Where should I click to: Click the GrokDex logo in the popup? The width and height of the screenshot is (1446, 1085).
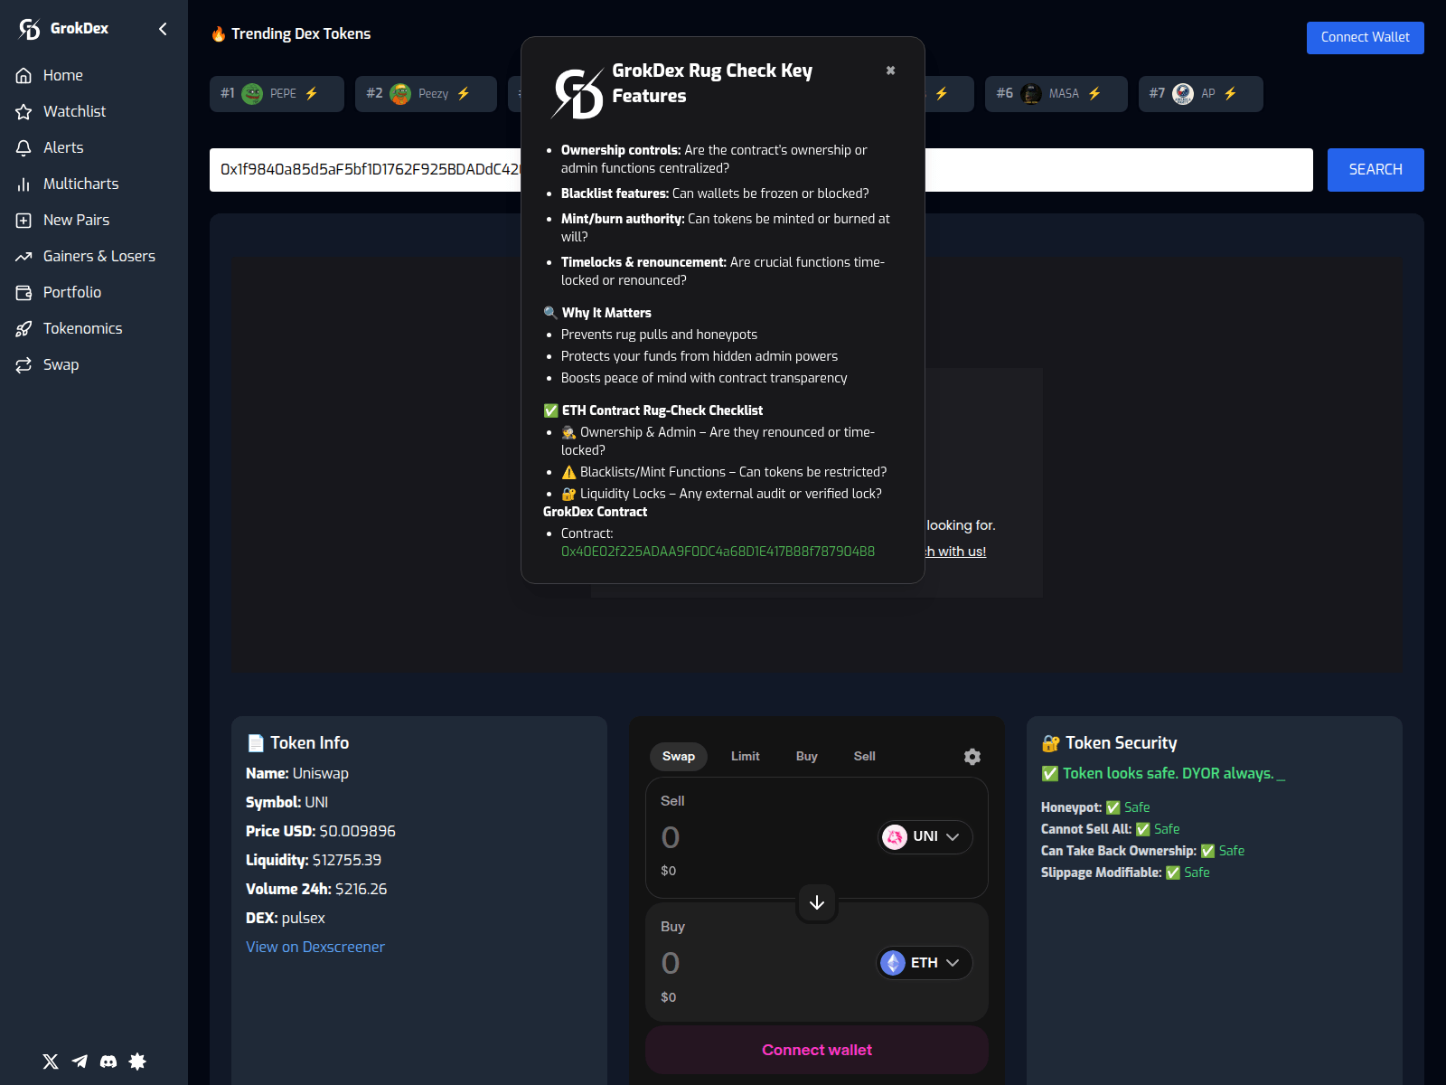tap(577, 94)
